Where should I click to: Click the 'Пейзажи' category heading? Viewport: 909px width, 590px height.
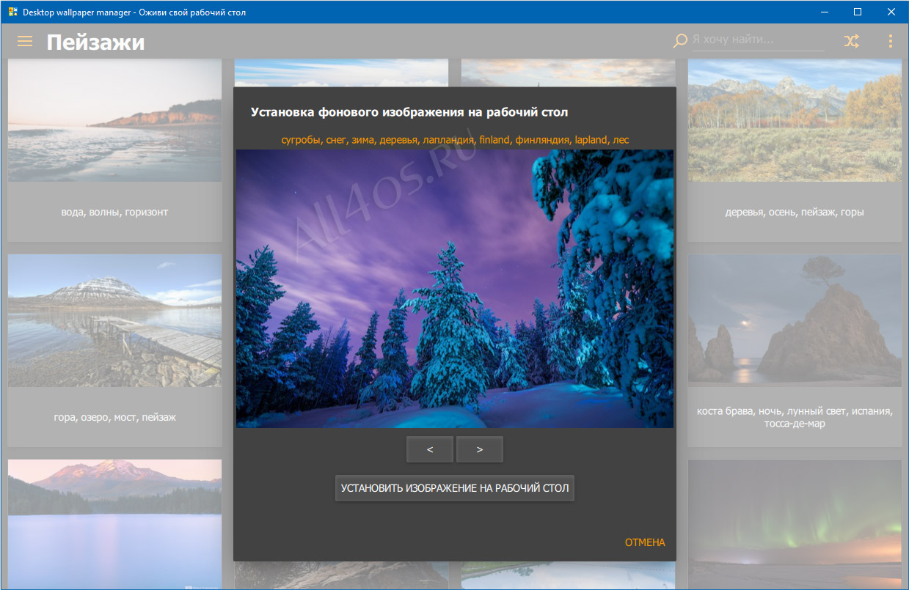pyautogui.click(x=95, y=43)
